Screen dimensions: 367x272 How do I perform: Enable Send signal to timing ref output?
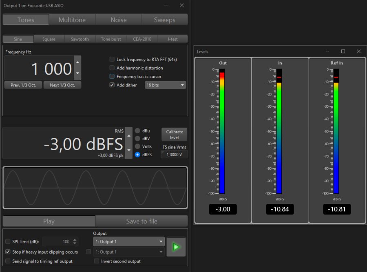pyautogui.click(x=8, y=261)
